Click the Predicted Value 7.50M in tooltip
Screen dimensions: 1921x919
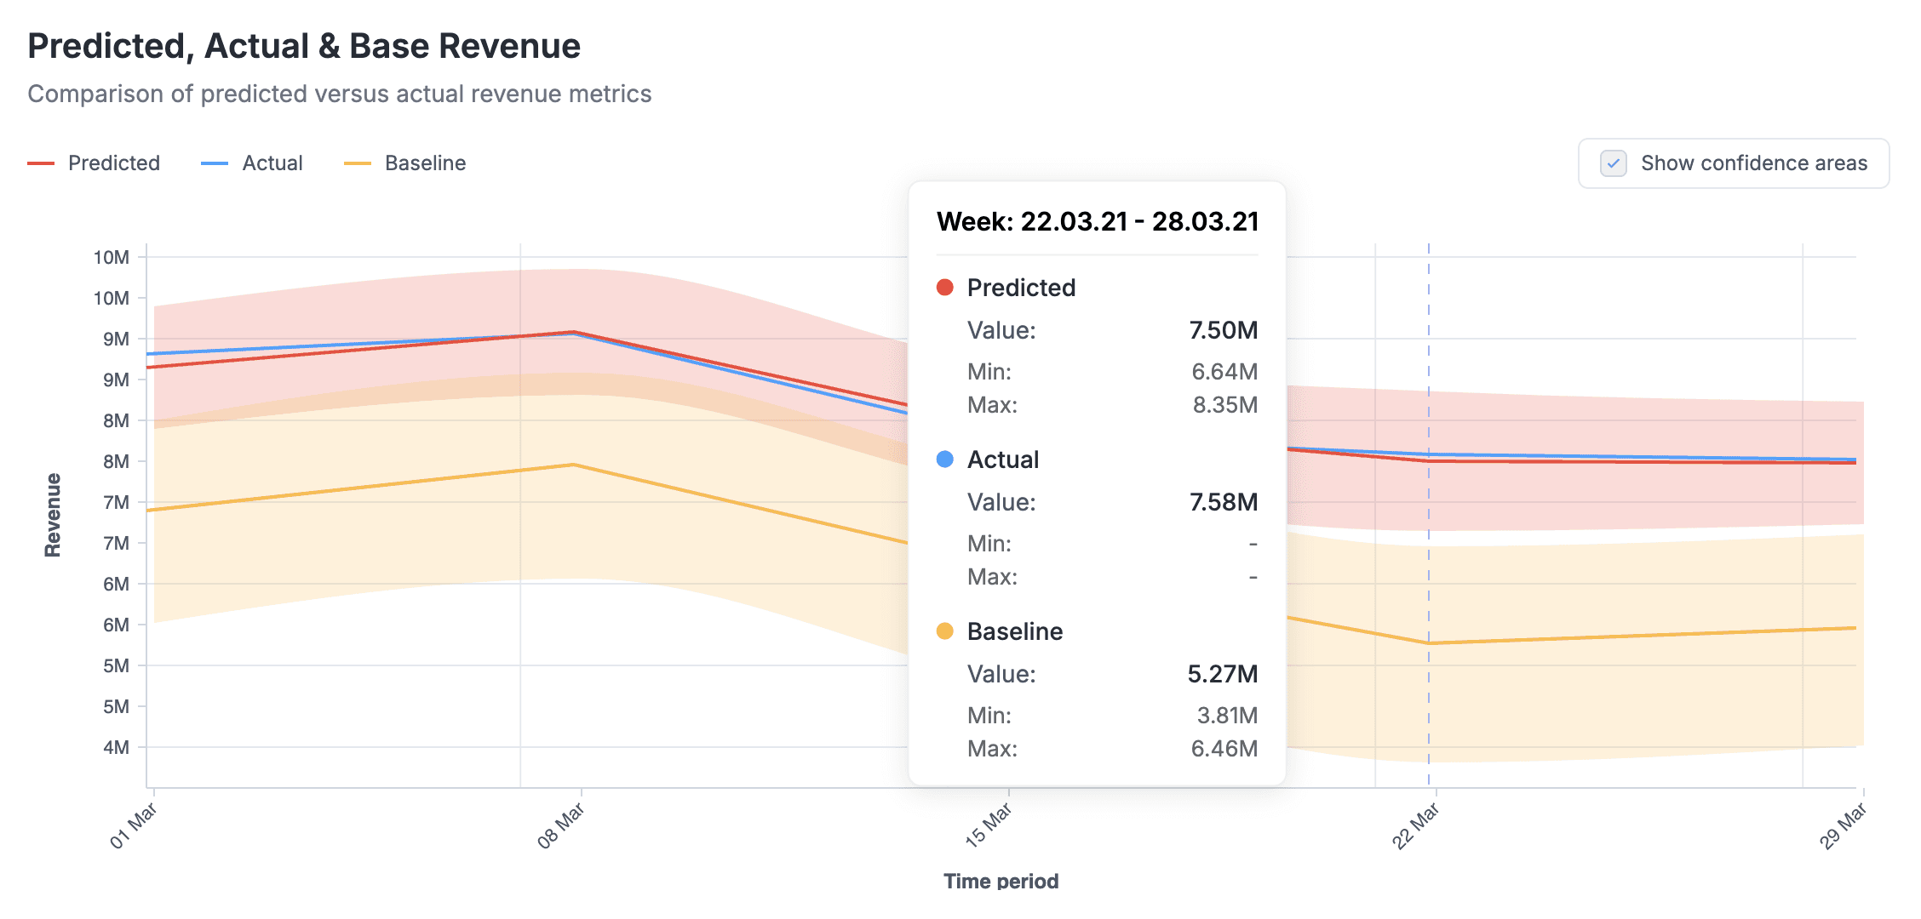[1223, 330]
